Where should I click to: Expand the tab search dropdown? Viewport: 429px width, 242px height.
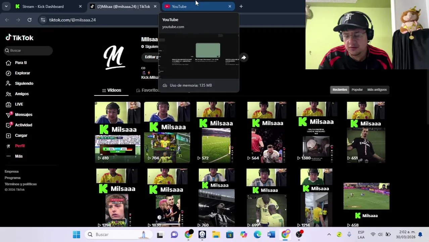pyautogui.click(x=6, y=6)
